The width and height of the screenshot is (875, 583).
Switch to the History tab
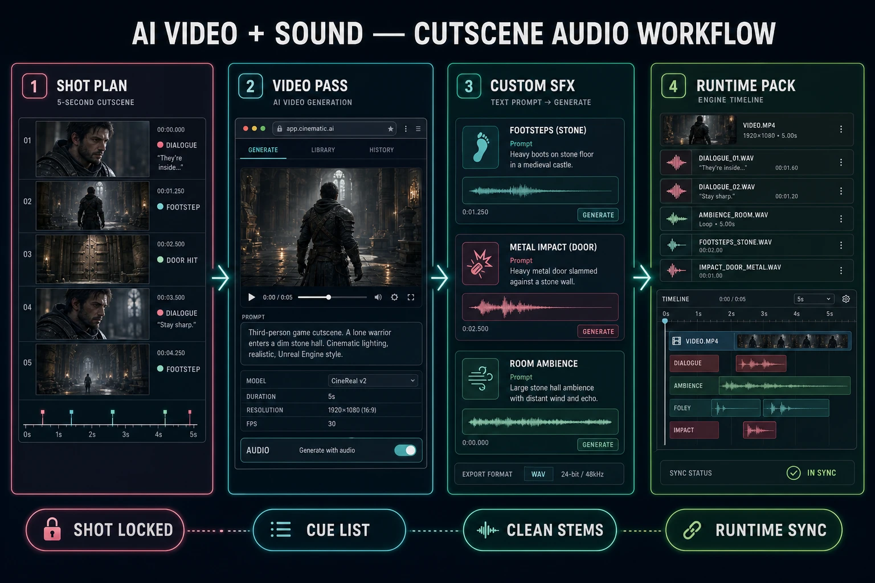click(x=382, y=150)
